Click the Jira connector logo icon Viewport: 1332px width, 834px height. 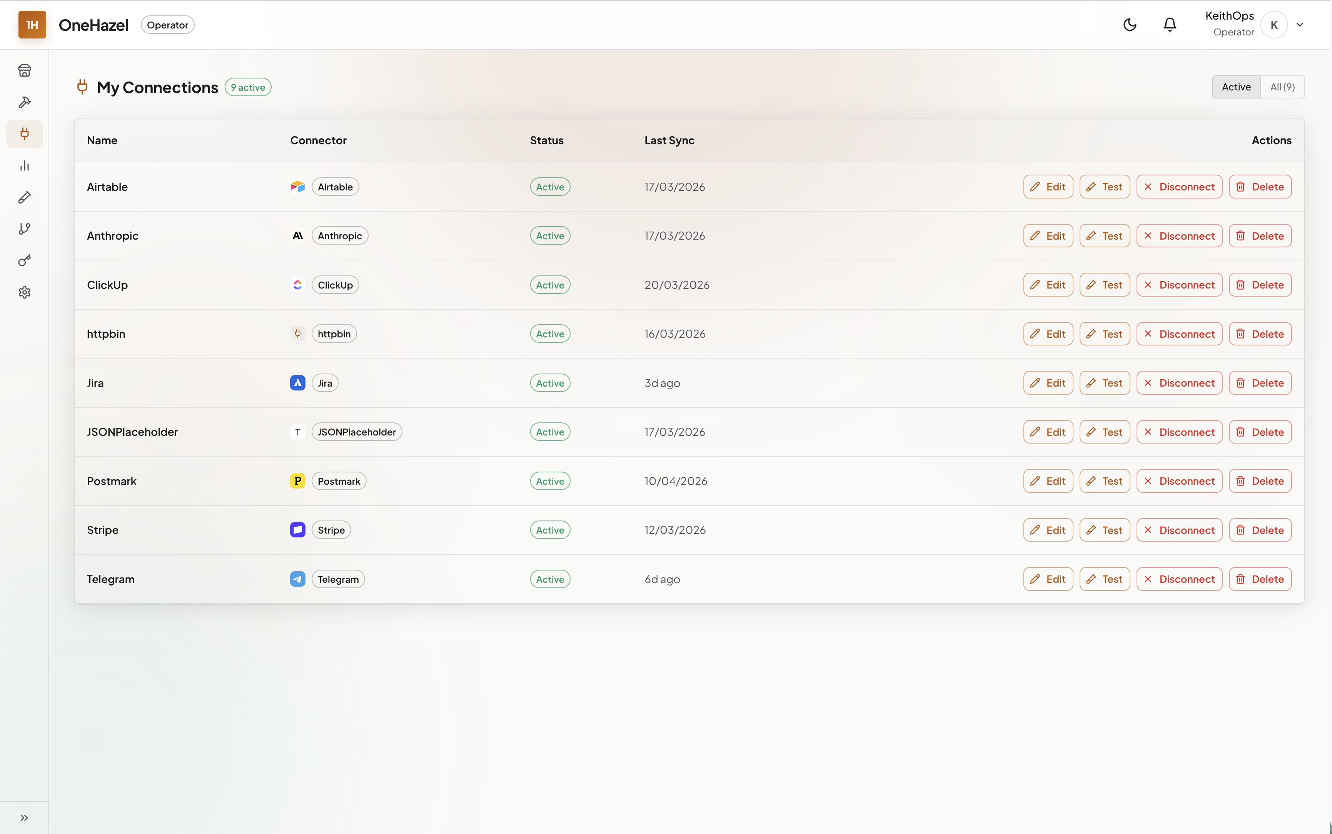(297, 383)
